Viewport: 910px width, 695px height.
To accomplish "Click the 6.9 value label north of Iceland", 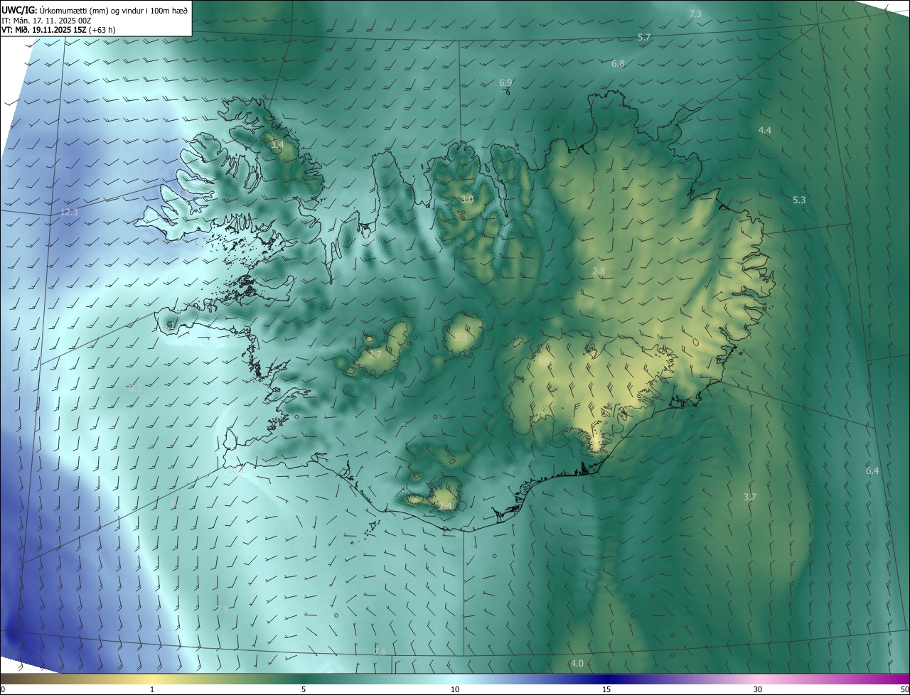I will point(505,82).
